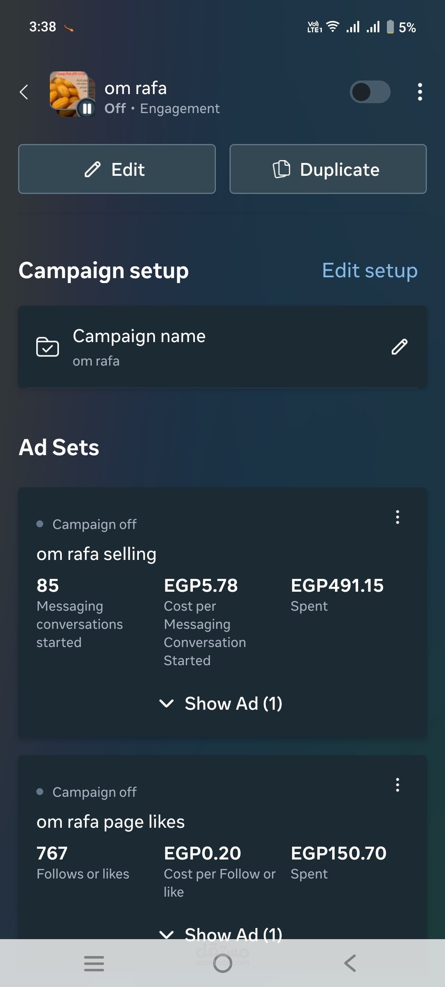
Task: Toggle the om rafa campaign on
Action: click(x=370, y=92)
